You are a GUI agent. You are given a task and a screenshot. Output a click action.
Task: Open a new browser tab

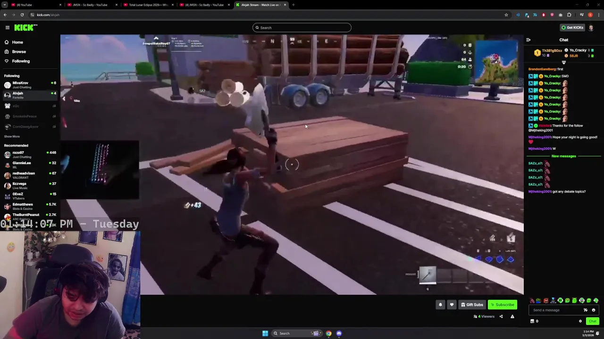(293, 5)
